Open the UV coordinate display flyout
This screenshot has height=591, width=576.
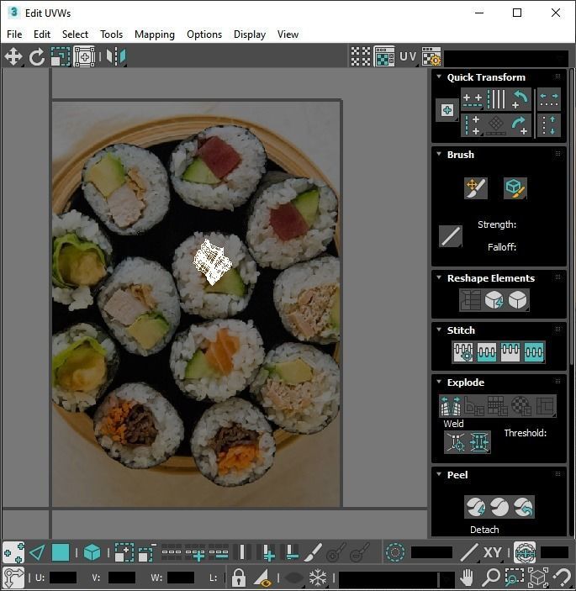pyautogui.click(x=408, y=57)
